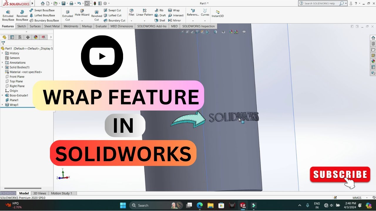Open the Sheet Metal tab
376x211 pixels.
coord(52,26)
